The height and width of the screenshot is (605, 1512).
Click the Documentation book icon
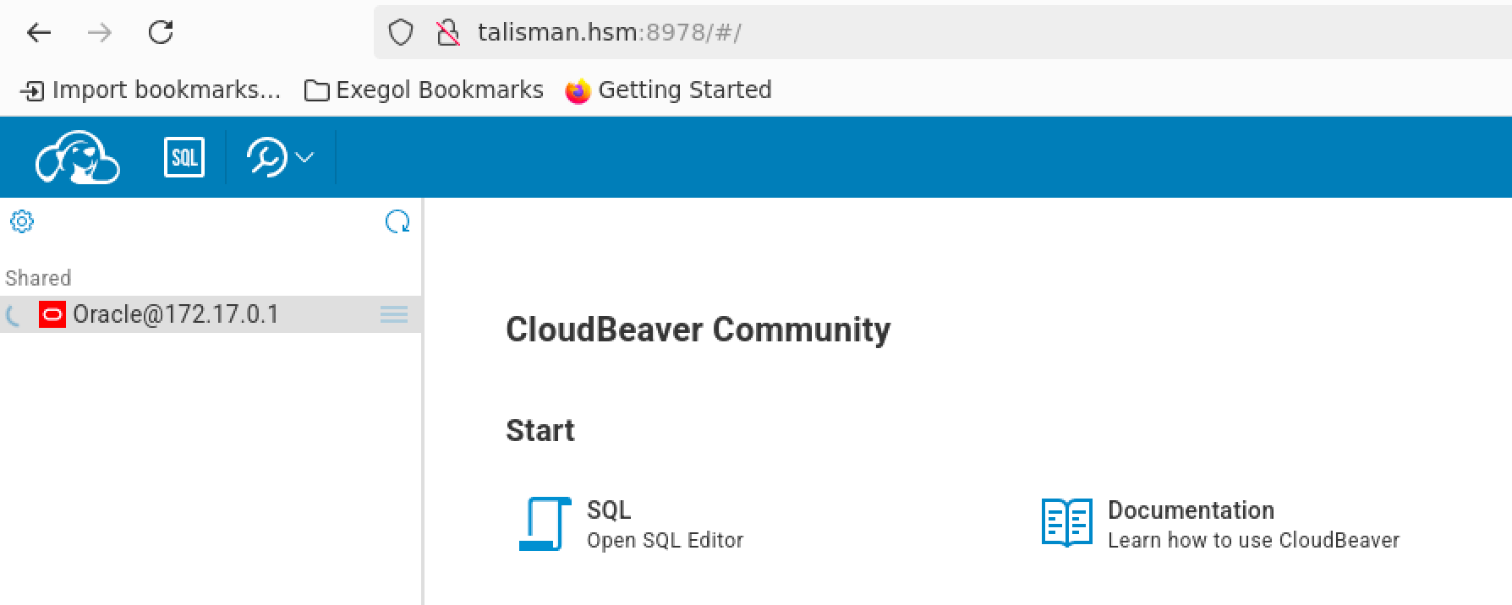coord(1066,523)
